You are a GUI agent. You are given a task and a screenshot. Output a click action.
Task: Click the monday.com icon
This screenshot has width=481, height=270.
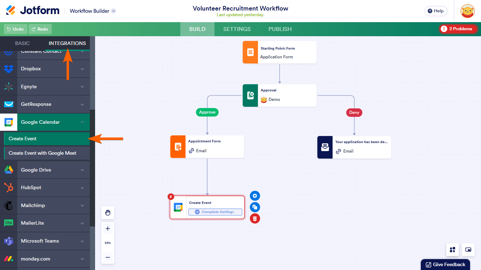tap(8, 259)
